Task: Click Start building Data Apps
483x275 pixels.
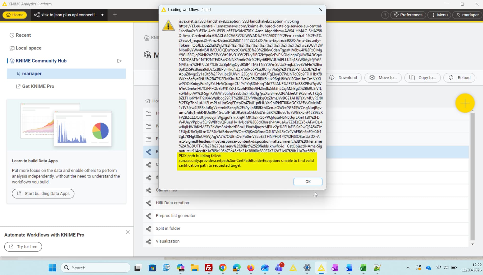Action: pyautogui.click(x=43, y=194)
